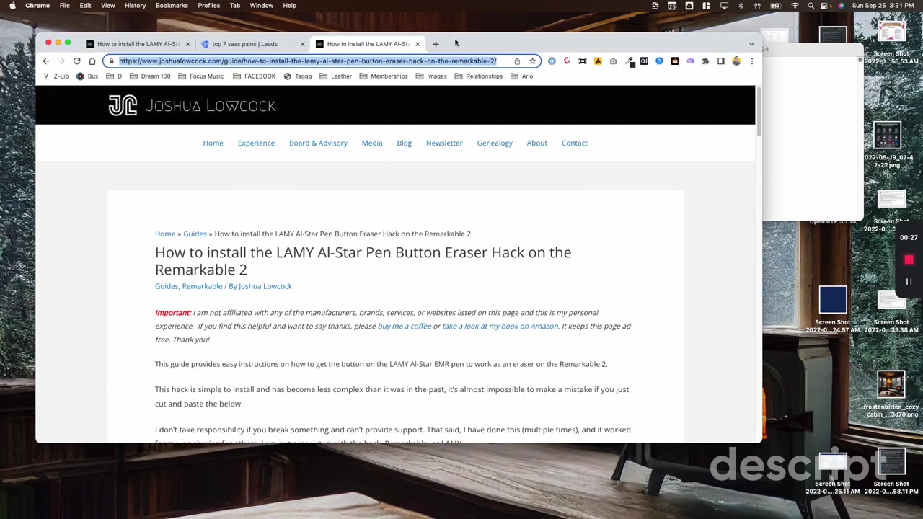Open author Joshua Lowcock link

click(x=265, y=286)
